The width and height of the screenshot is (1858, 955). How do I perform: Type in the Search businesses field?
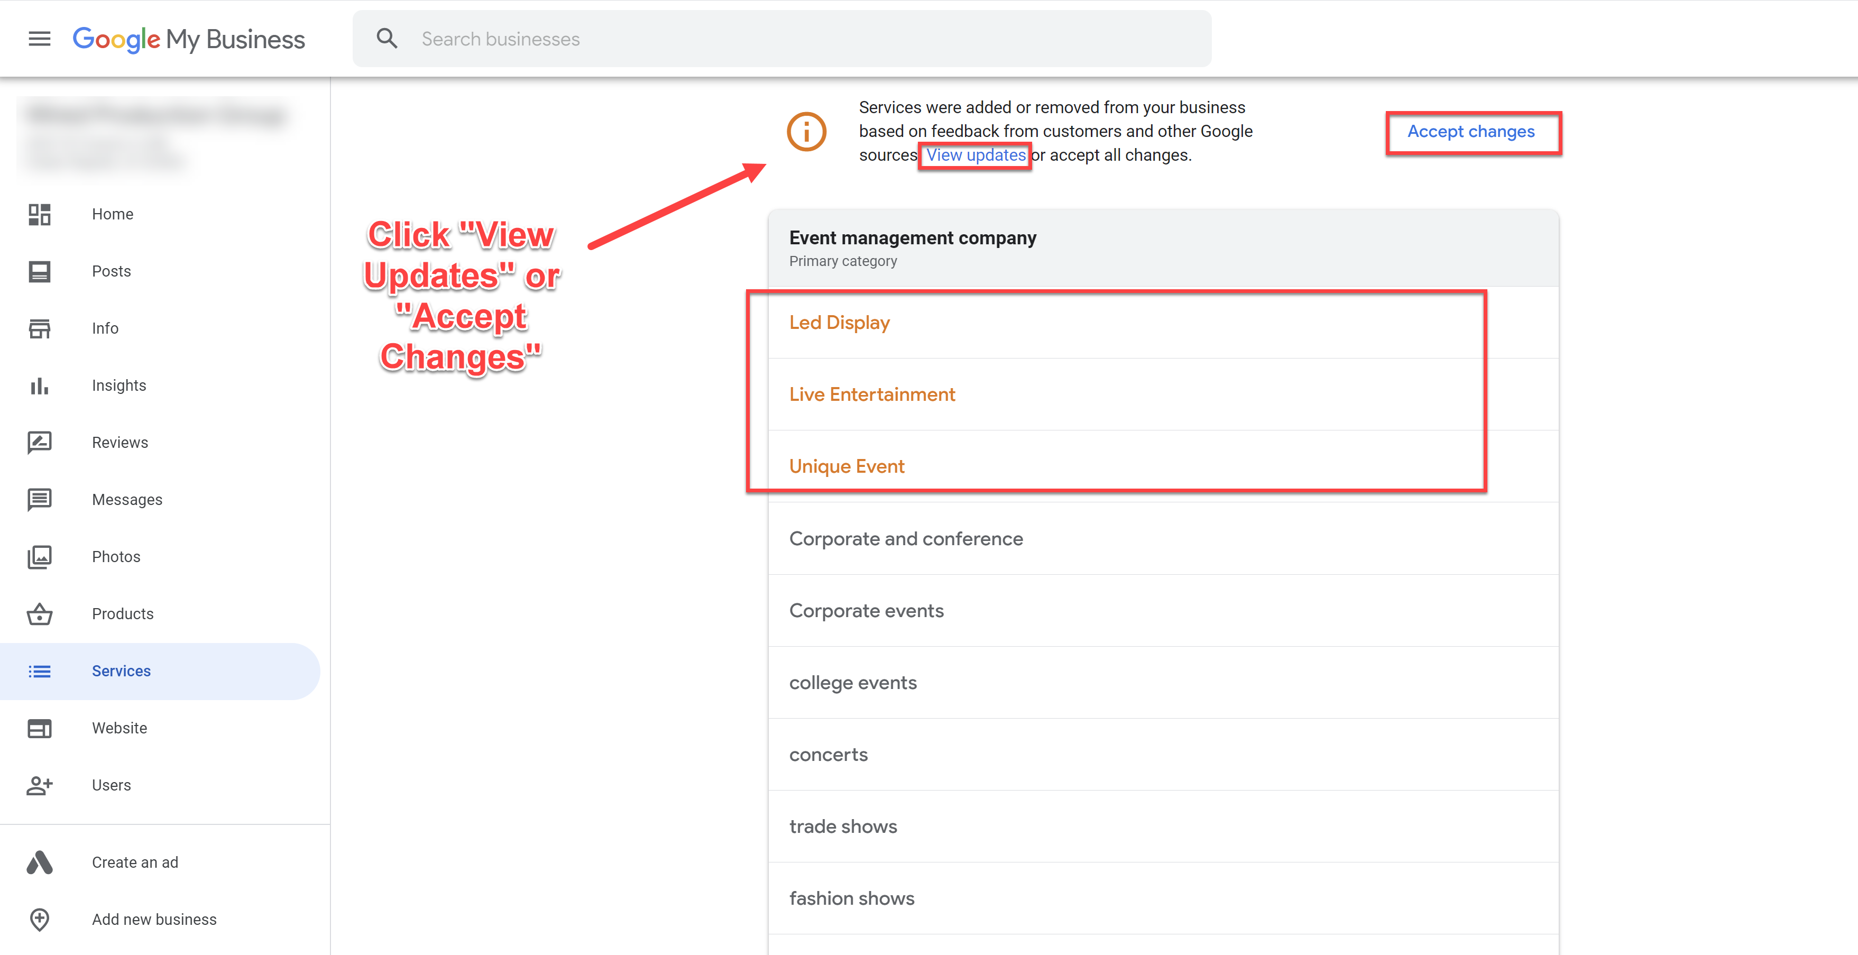794,39
